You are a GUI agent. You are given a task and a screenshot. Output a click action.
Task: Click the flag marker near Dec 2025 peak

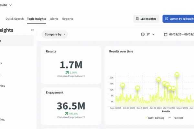(x=137, y=88)
